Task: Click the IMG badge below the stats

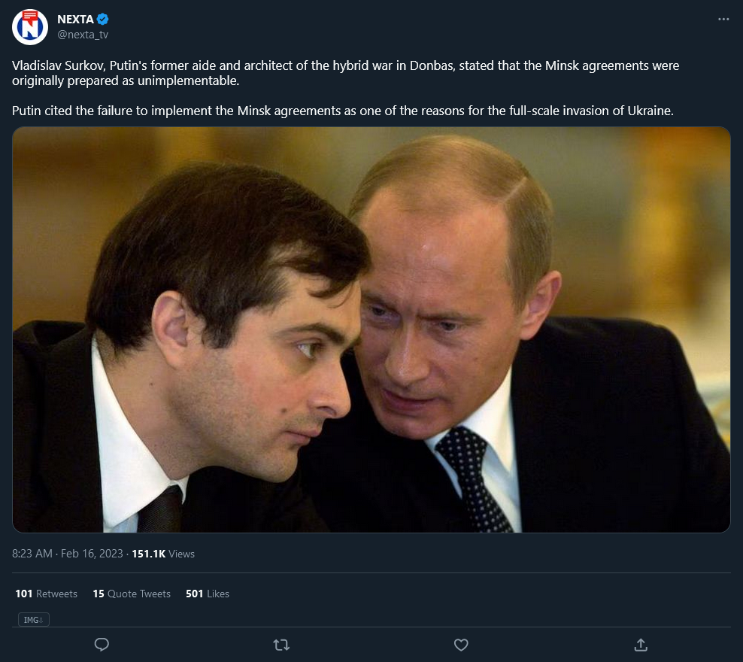Action: (34, 620)
